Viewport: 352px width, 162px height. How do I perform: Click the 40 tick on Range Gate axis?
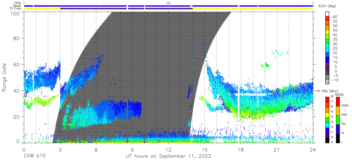pos(17,91)
